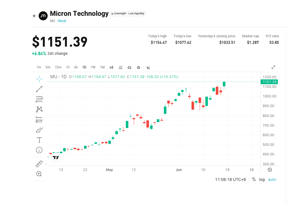Select the 15m timeframe
Image resolution: width=288 pixels, height=208 pixels.
58,67
